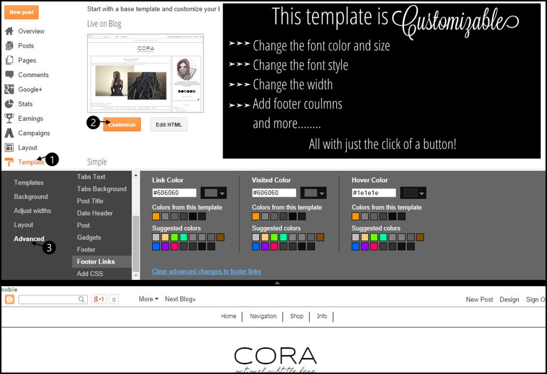Open the Earnings section

(31, 118)
